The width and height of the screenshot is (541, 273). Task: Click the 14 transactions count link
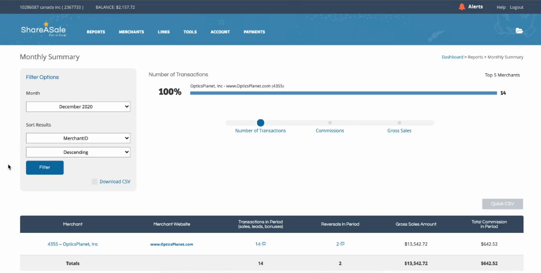coord(258,244)
